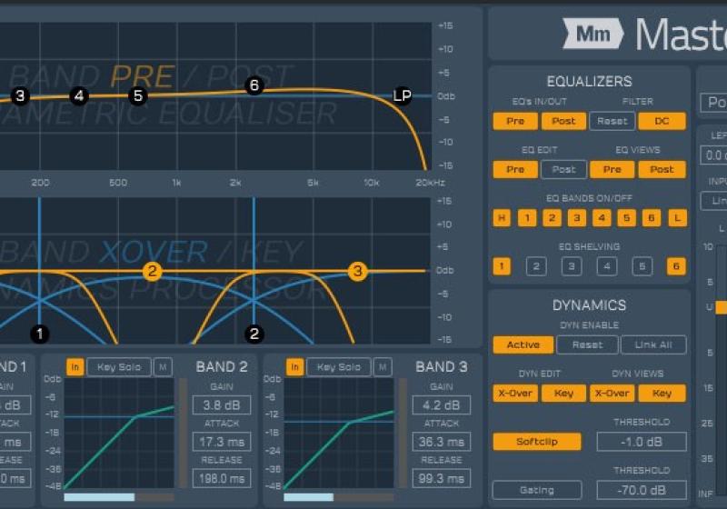
Task: Toggle EQ band 5 on/off
Action: point(626,218)
